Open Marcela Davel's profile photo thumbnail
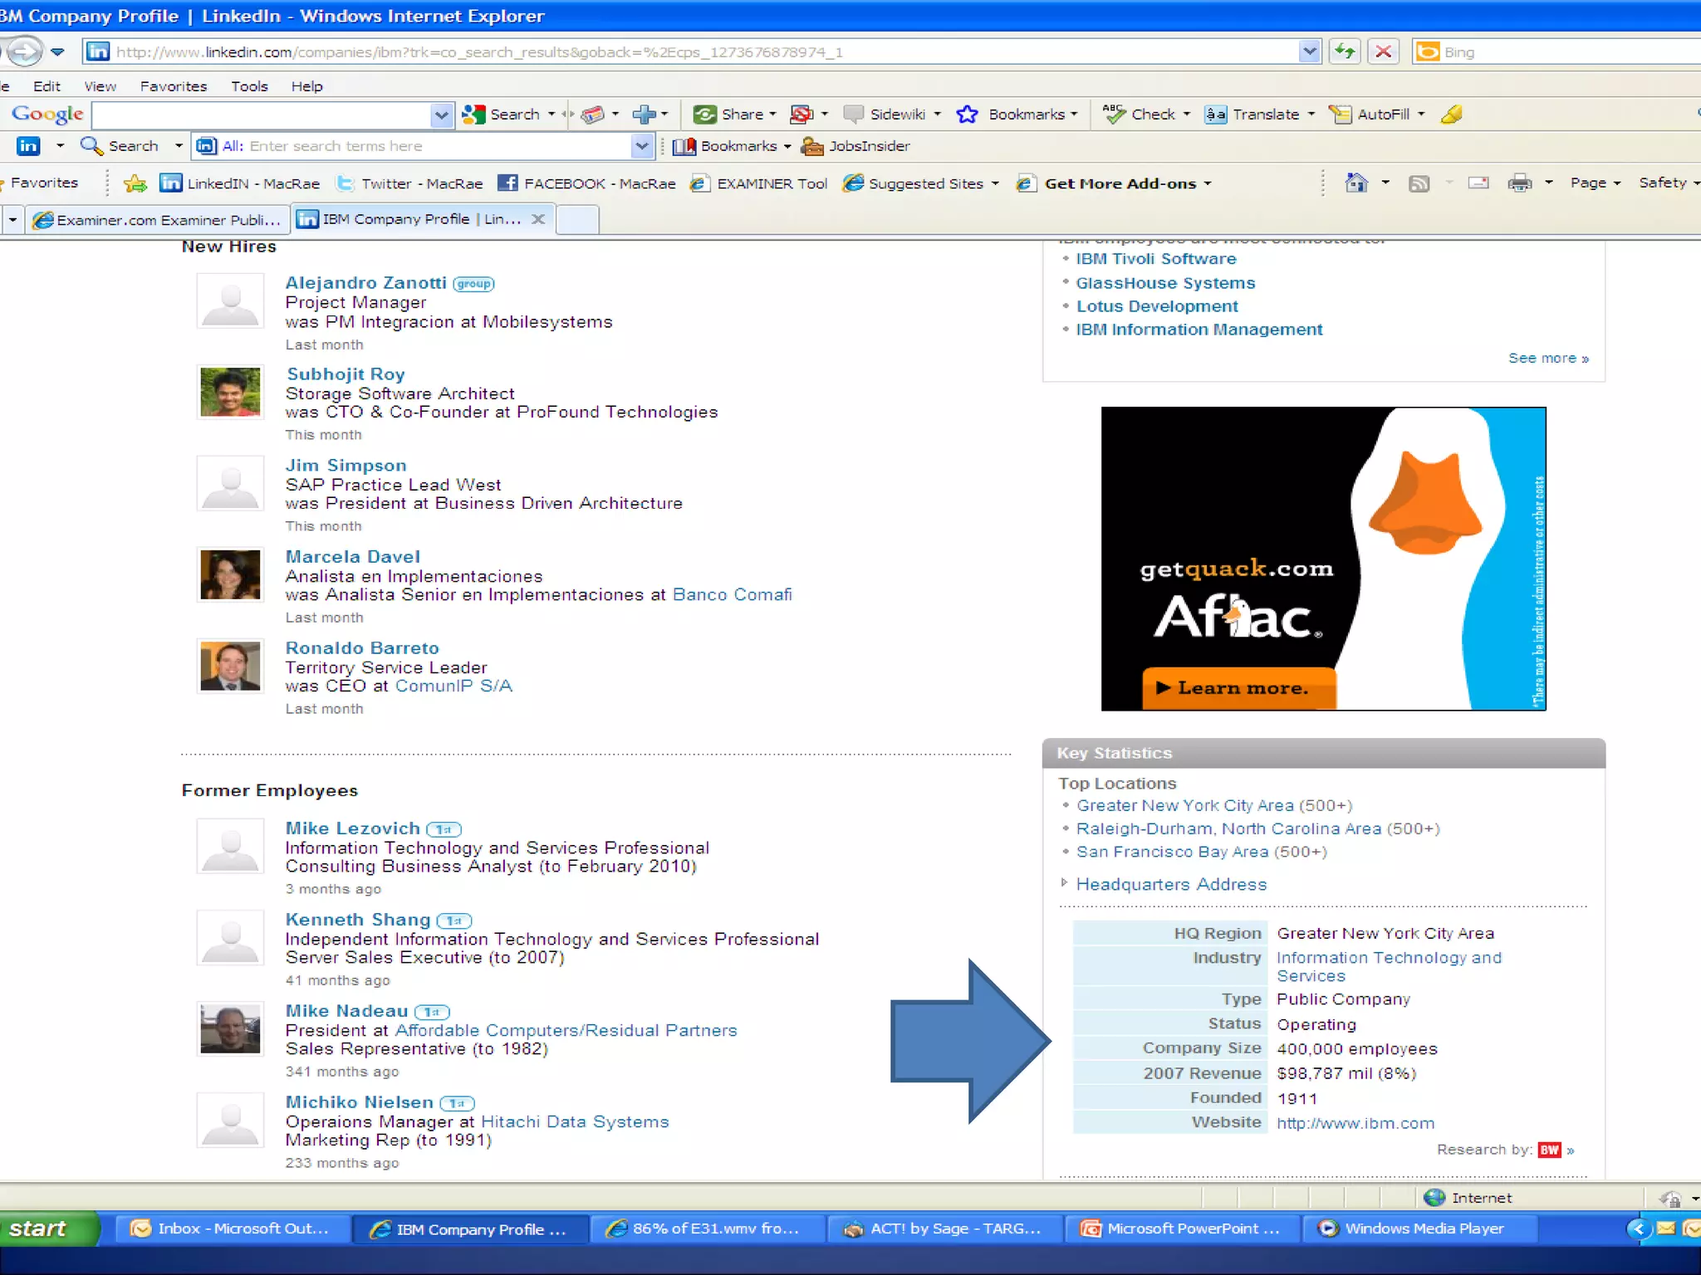Image resolution: width=1701 pixels, height=1275 pixels. click(230, 574)
